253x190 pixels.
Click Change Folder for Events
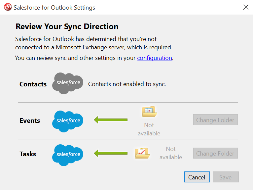215,120
